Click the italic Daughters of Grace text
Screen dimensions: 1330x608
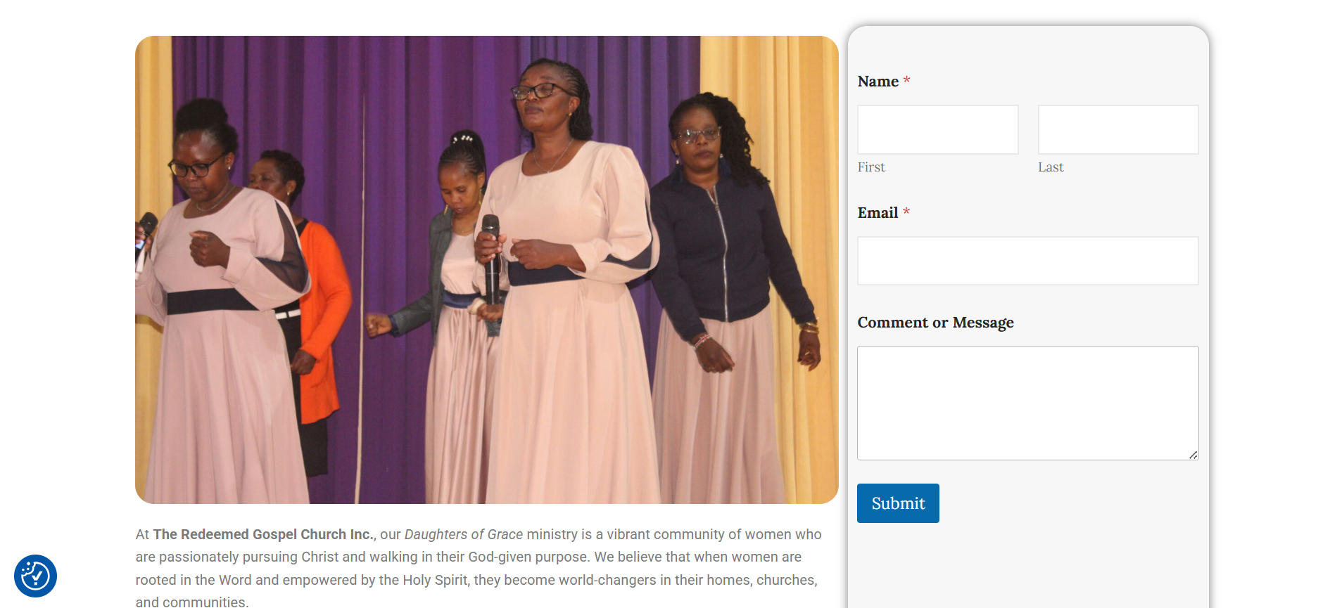[464, 534]
